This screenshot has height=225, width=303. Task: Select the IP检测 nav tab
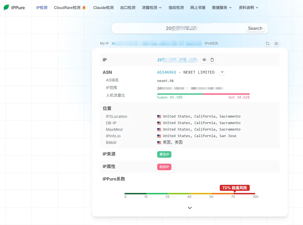42,8
